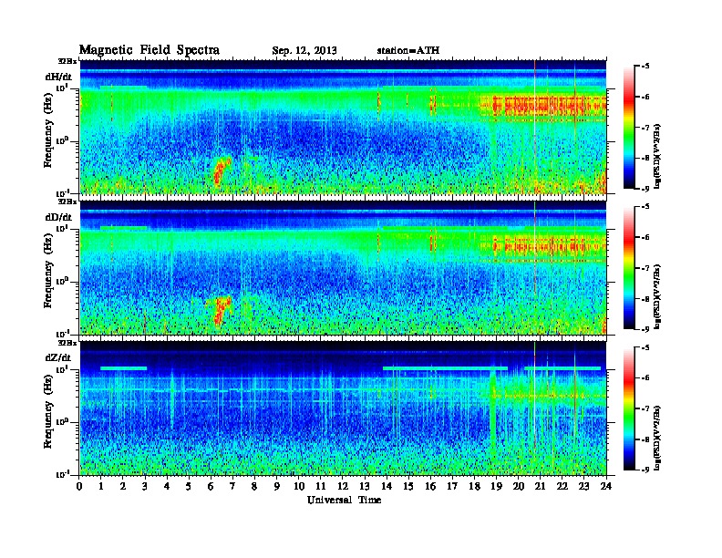
Task: Click the x-axis tick label "10"
Action: tap(299, 487)
